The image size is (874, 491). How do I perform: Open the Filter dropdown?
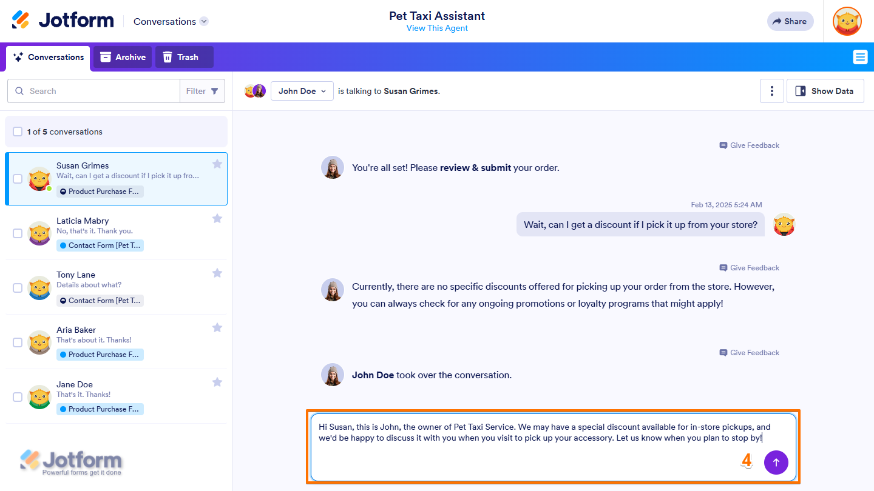pos(202,91)
